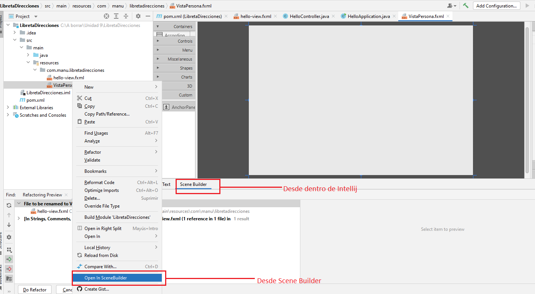Close the HelloApplication.java tab
535x294 pixels.
[x=394, y=16]
